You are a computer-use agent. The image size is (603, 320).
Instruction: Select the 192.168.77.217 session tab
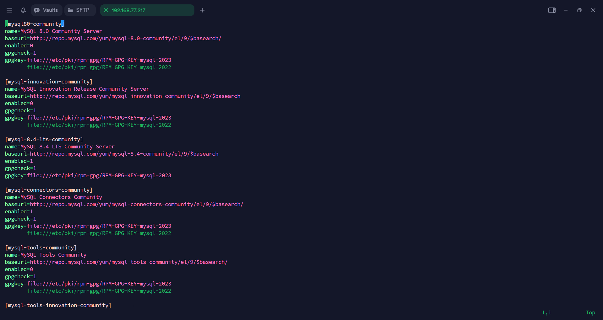click(x=132, y=10)
